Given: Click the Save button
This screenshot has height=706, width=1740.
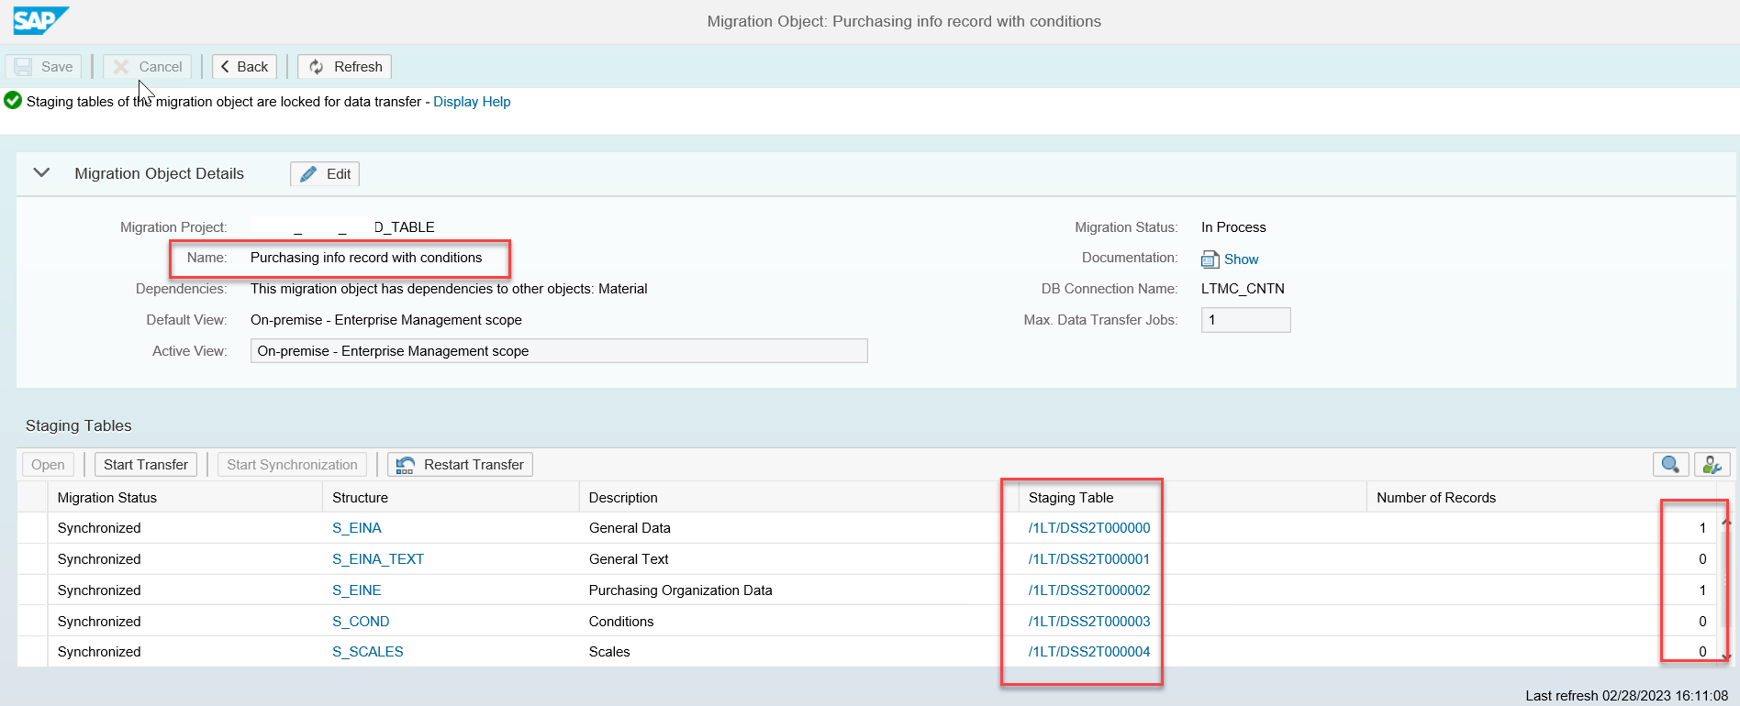Looking at the screenshot, I should [x=43, y=67].
